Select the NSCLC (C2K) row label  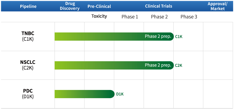click(x=28, y=65)
